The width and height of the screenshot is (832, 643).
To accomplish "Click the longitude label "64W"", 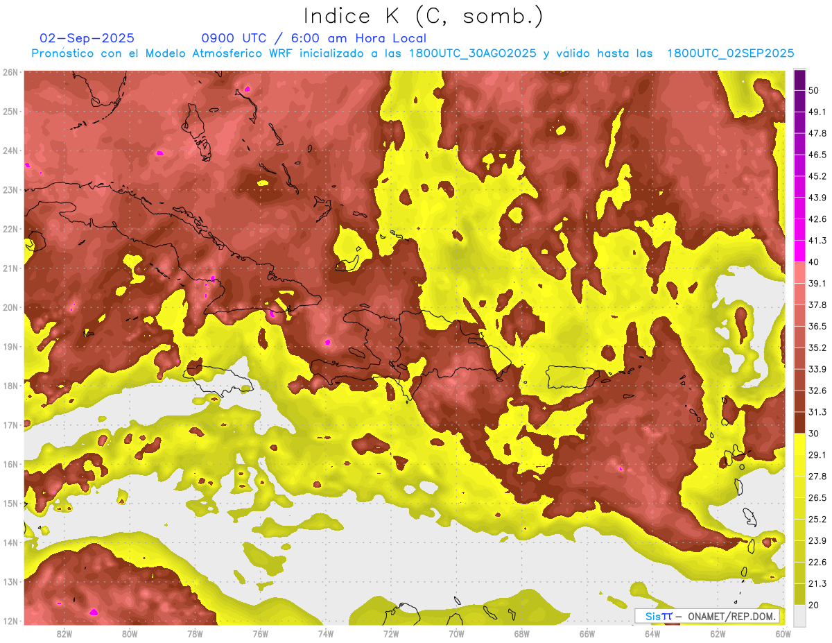I will coord(652,633).
